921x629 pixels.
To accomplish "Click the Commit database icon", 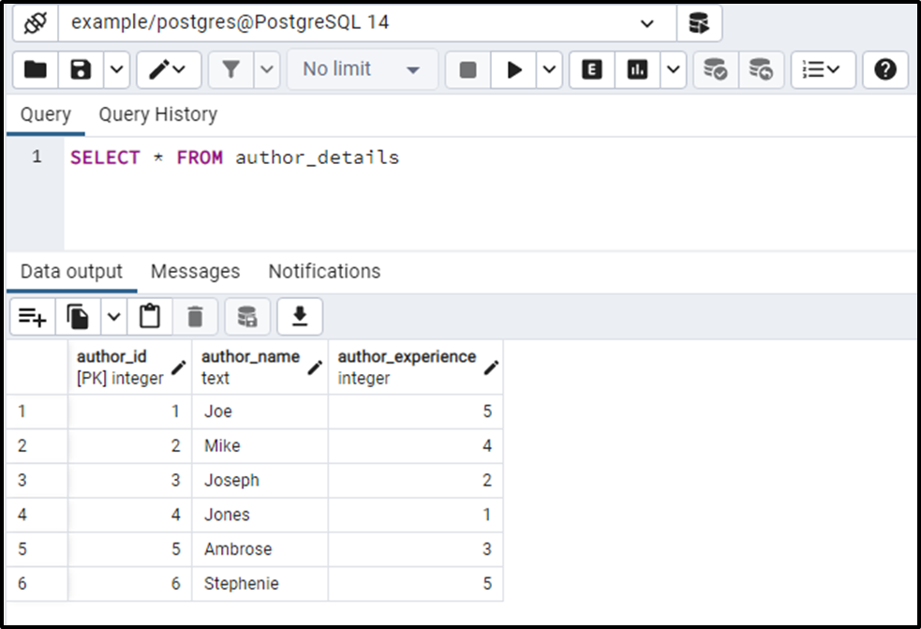I will click(x=715, y=70).
